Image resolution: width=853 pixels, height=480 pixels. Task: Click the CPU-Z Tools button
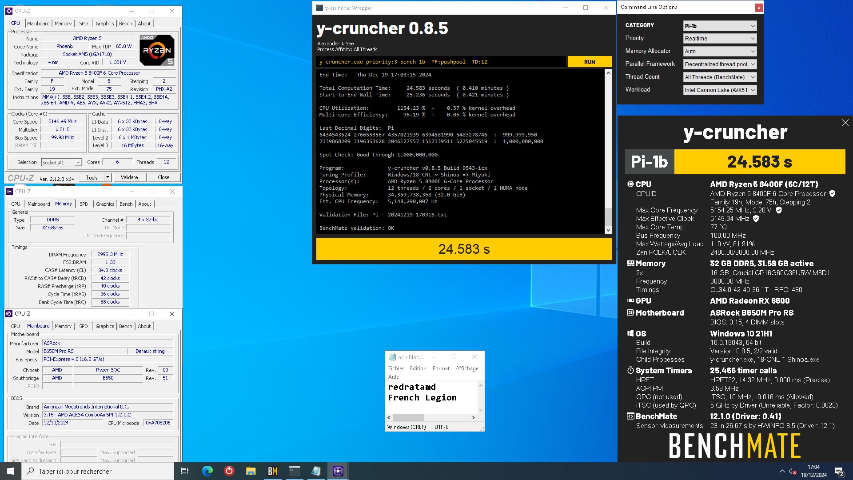[92, 177]
